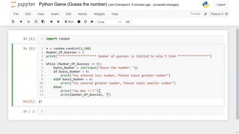Click the Trusted notebook button
The image size is (239, 134).
click(x=195, y=14)
